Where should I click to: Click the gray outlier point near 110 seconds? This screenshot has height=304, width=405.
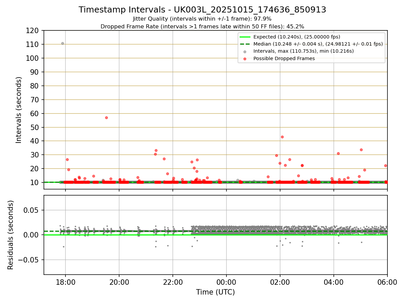pyautogui.click(x=62, y=43)
